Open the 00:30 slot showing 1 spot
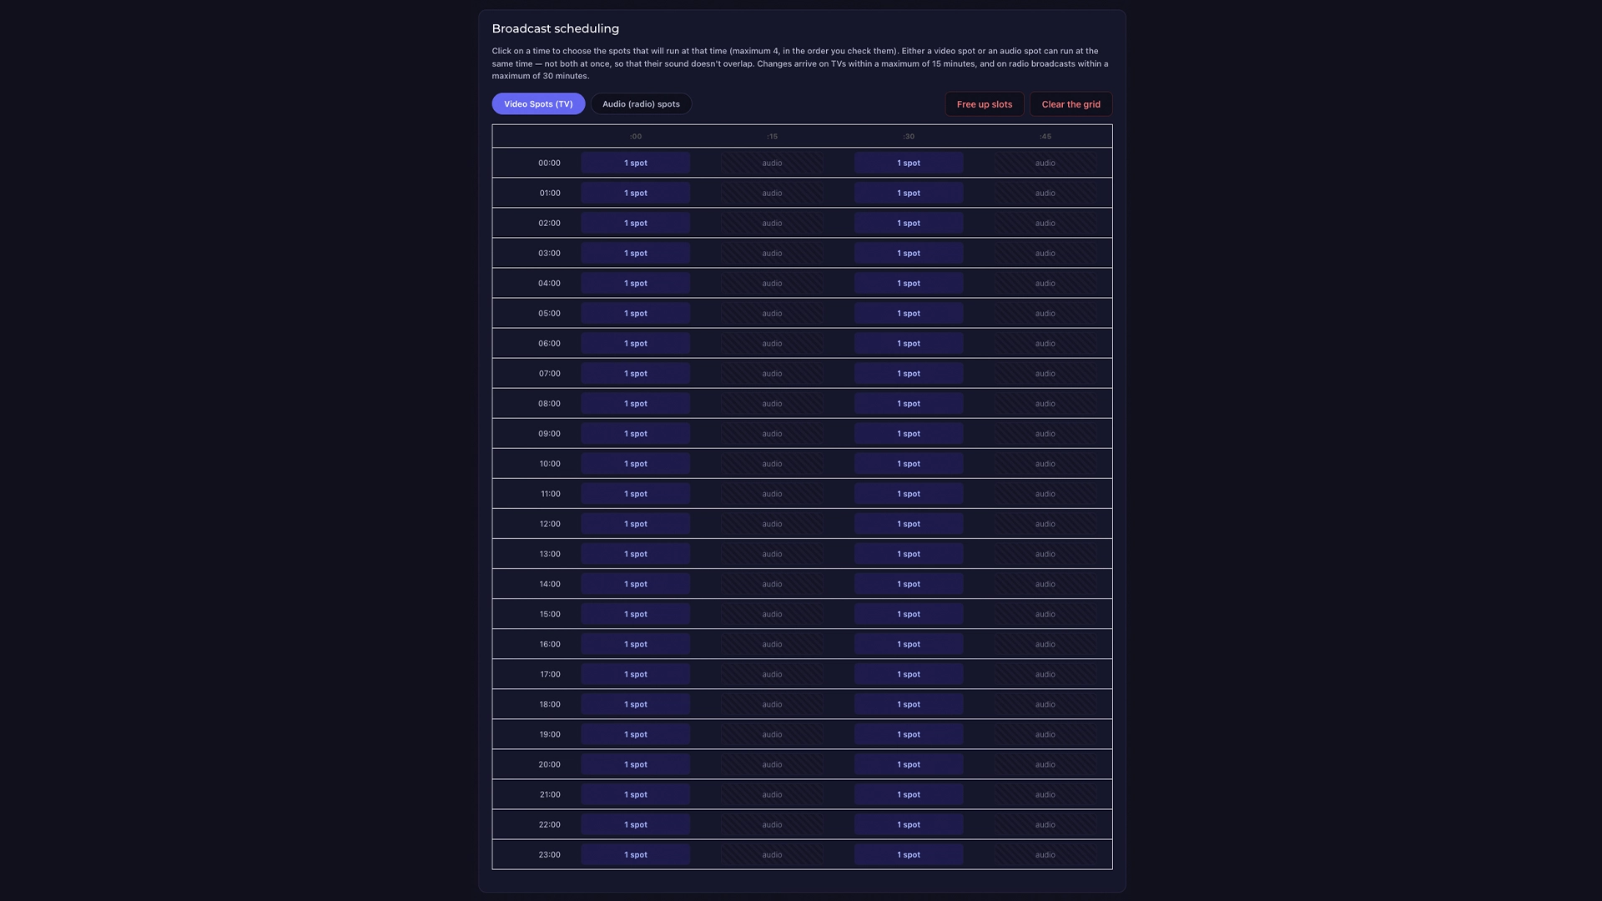 click(x=909, y=164)
